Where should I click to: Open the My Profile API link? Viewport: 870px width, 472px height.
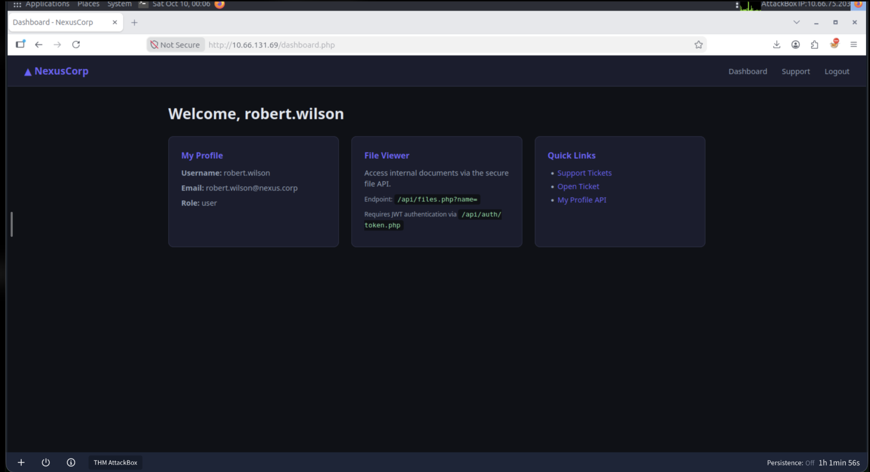tap(582, 200)
